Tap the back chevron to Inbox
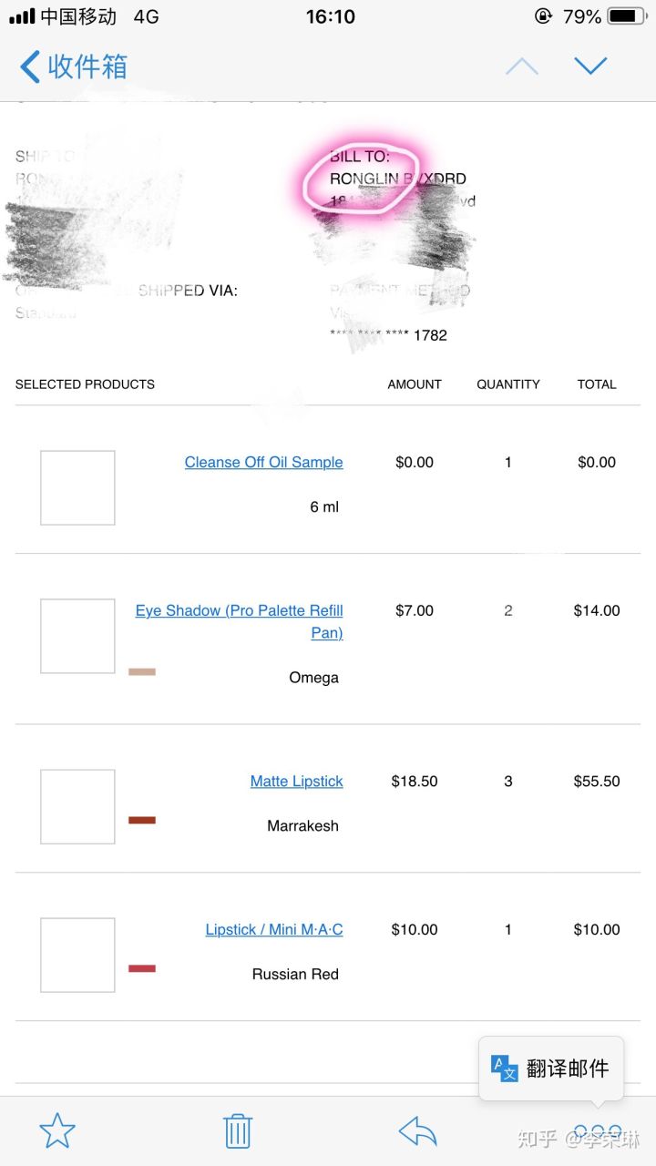 coord(30,66)
